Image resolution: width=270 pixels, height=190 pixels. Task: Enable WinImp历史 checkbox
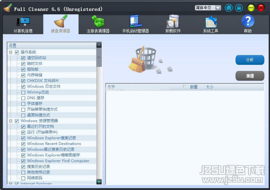(23, 92)
